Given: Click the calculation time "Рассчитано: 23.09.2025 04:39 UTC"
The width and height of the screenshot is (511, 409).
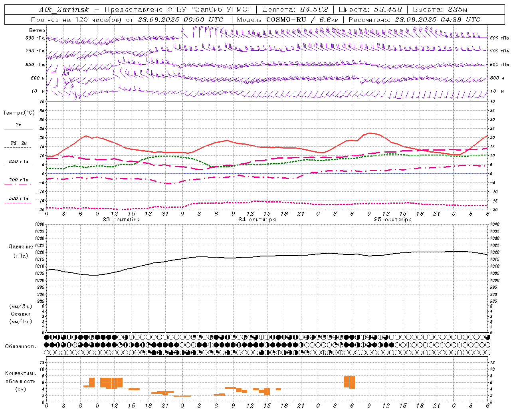Looking at the screenshot, I should [x=414, y=20].
